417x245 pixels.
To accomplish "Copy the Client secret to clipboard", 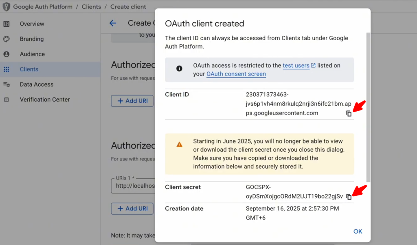I will point(349,197).
